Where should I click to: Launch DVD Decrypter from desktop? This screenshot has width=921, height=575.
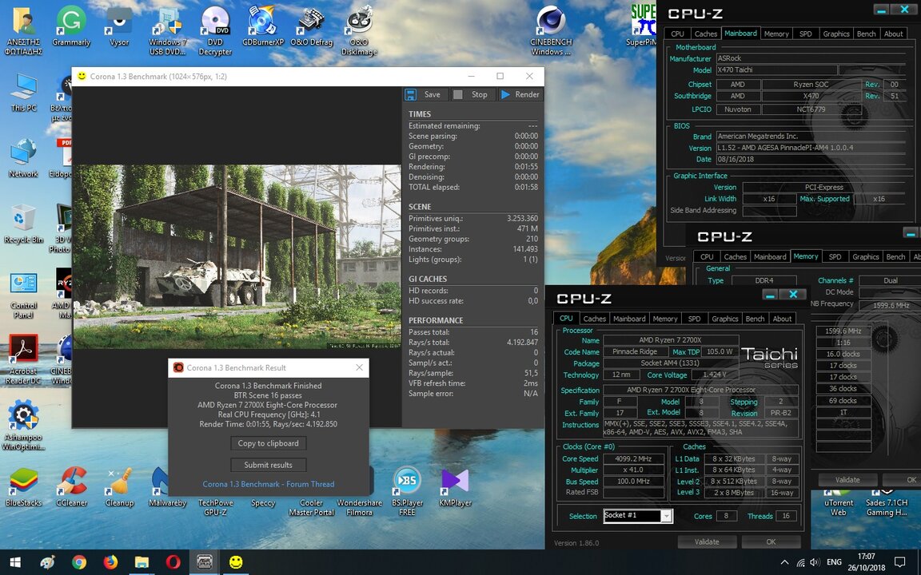point(215,30)
